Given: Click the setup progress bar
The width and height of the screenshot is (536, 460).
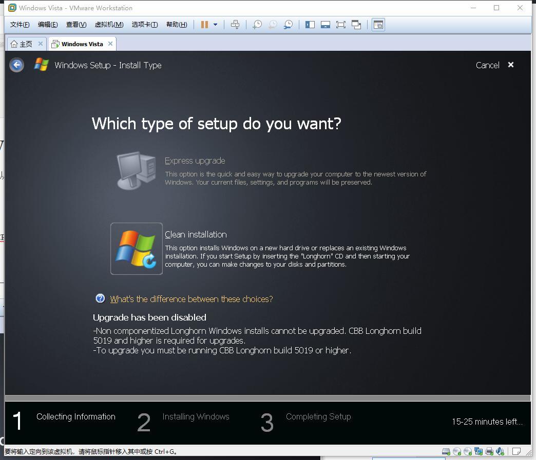Looking at the screenshot, I should 267,398.
